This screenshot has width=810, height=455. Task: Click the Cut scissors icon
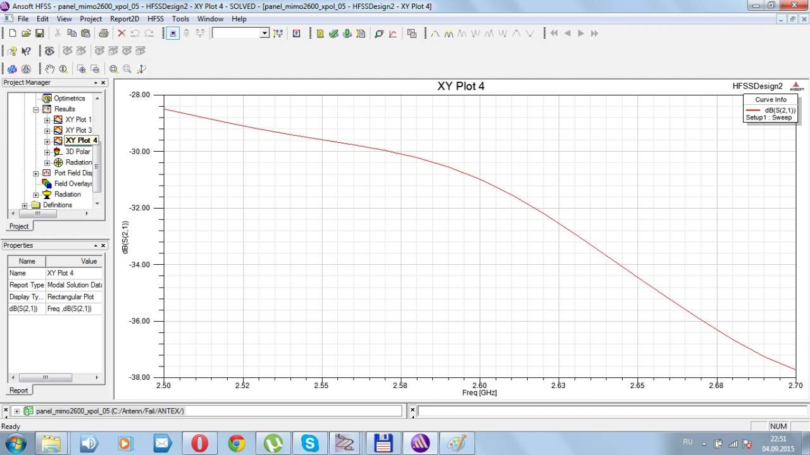[x=58, y=33]
